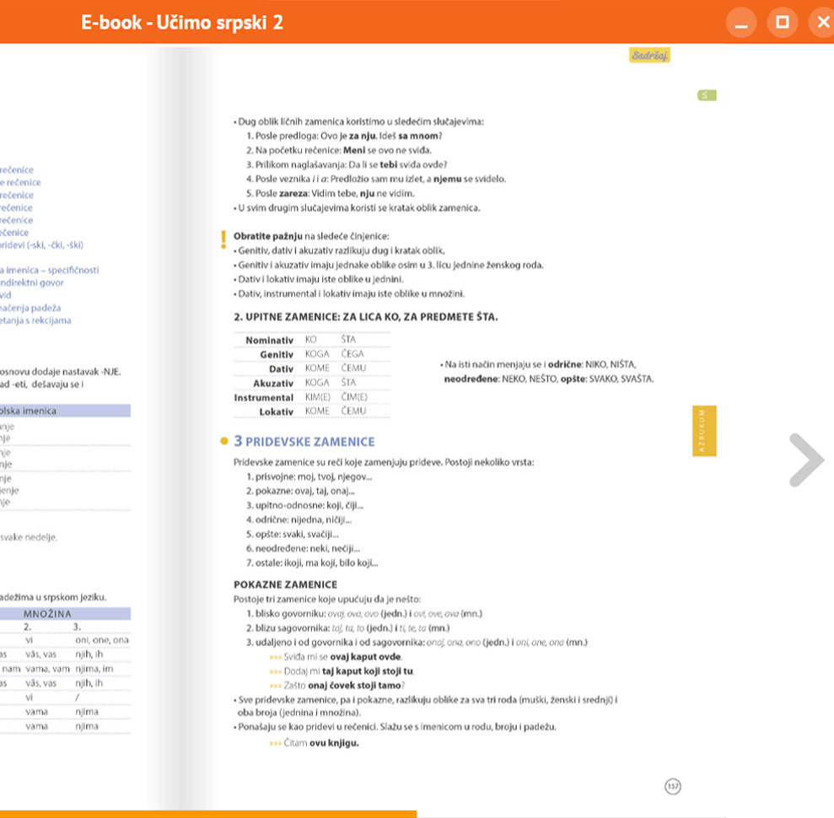Open the 'značenja padeža' contents link

pyautogui.click(x=30, y=308)
